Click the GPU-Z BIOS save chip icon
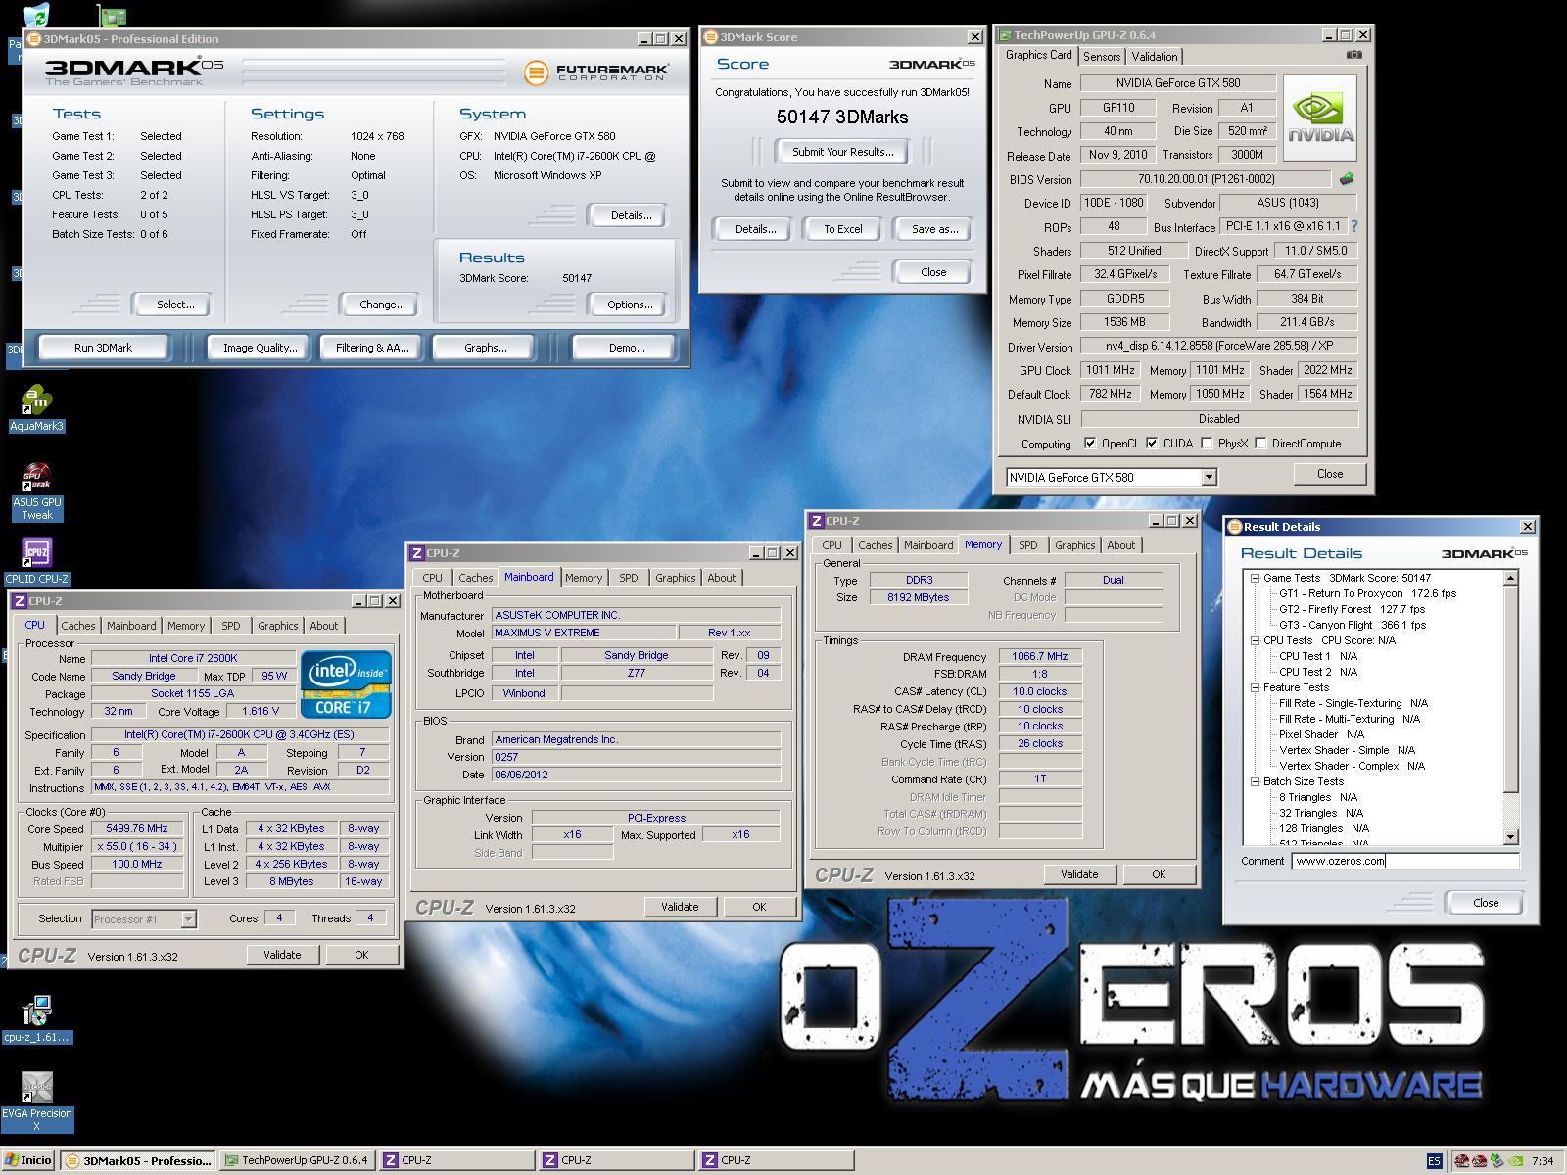This screenshot has width=1567, height=1175. [x=1347, y=179]
